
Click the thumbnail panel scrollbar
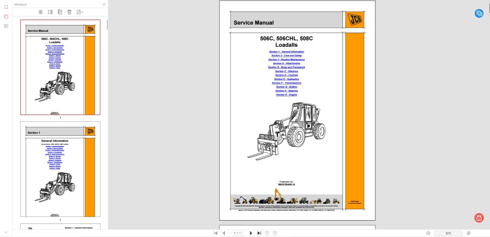click(x=107, y=25)
